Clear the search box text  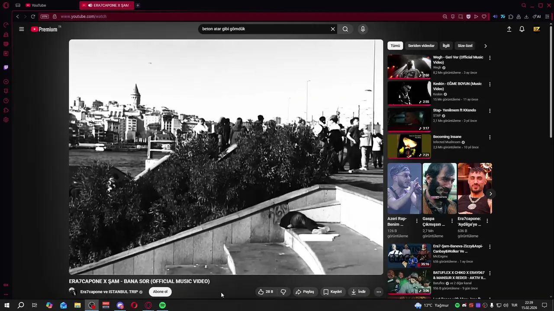(333, 29)
